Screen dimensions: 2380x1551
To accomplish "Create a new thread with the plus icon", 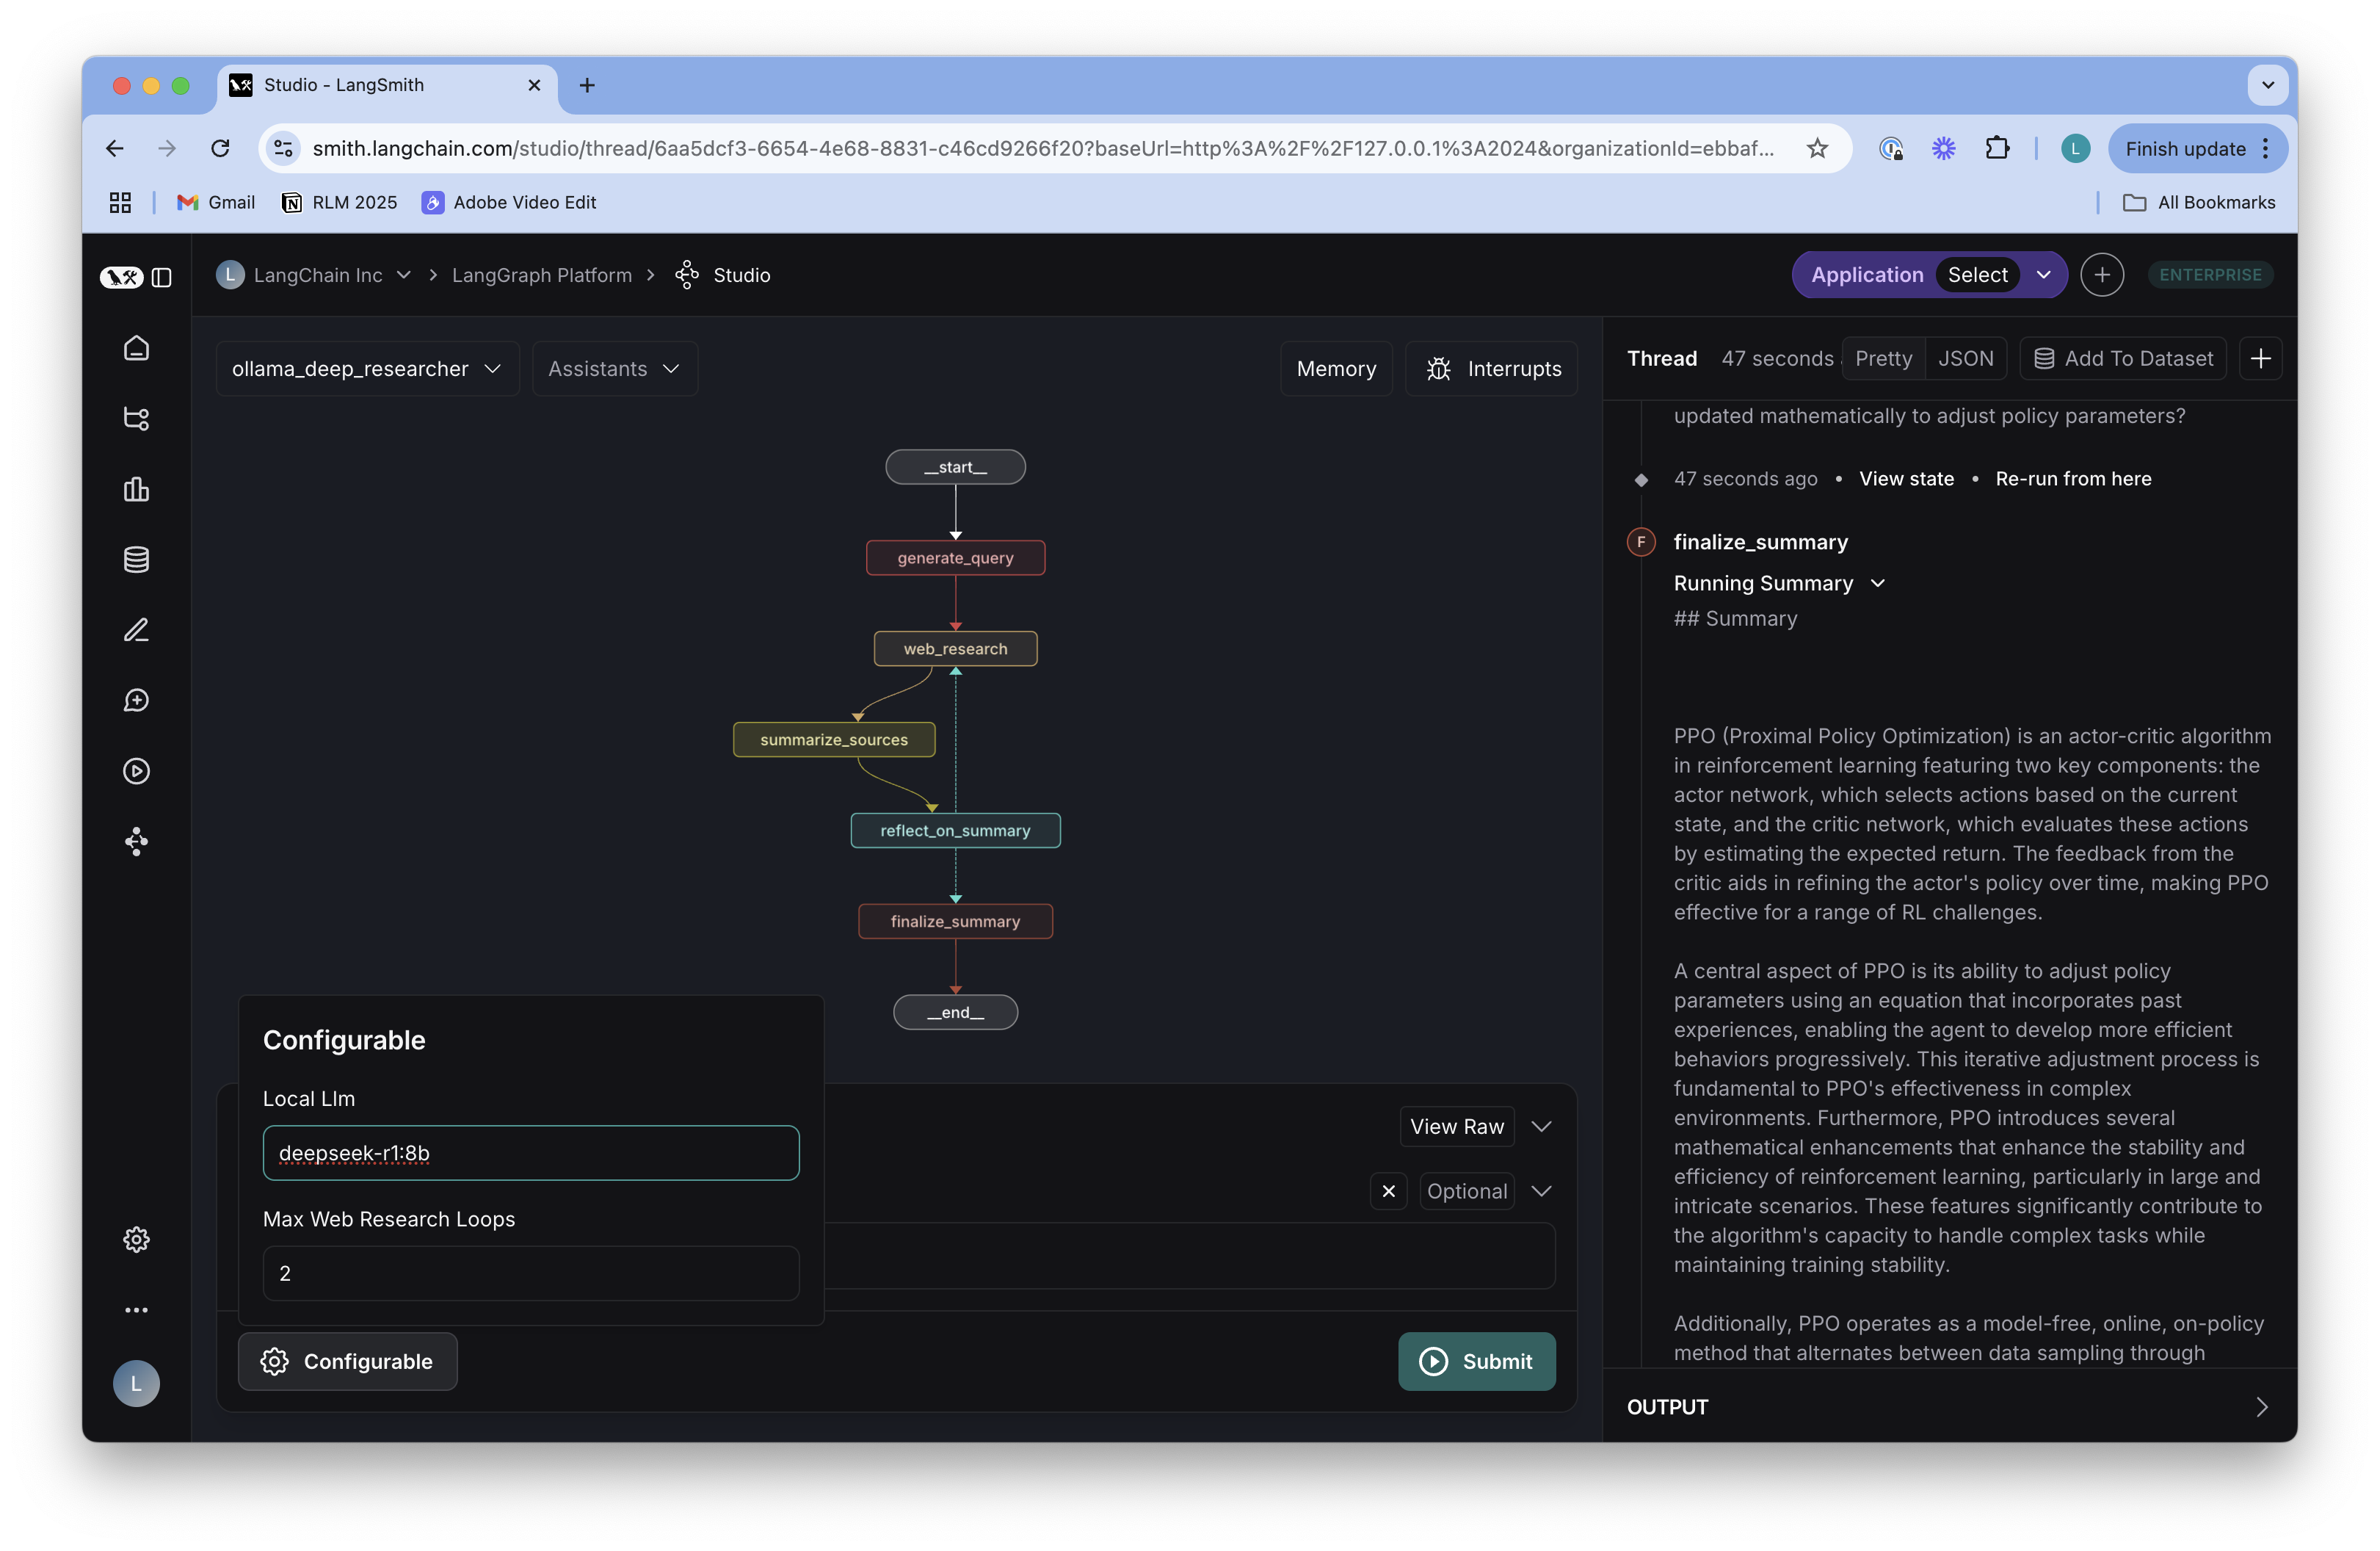I will coord(2262,358).
